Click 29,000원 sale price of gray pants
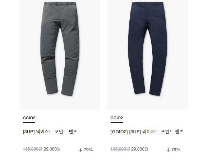The height and width of the screenshot is (161, 208). coord(52,149)
